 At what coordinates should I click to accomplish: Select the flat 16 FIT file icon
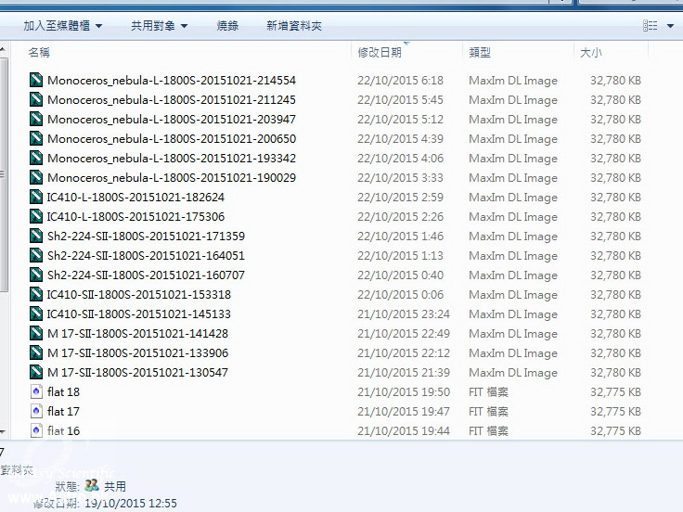click(36, 431)
